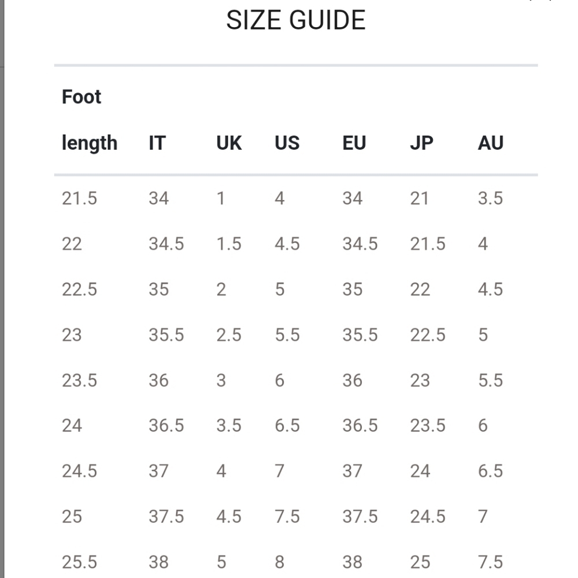Click the JP 24.5 size value
Viewport: 578px width, 578px height.
pyautogui.click(x=428, y=517)
